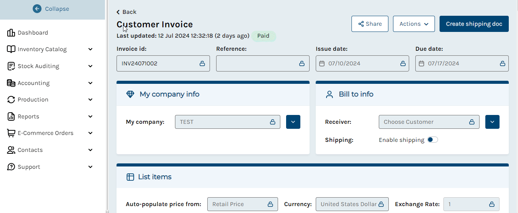Click the calendar icon in Due date field
The image size is (518, 213).
421,63
